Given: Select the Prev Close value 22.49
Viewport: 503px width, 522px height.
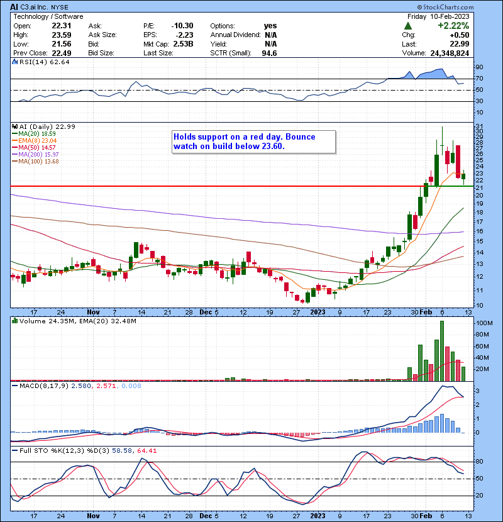Looking at the screenshot, I should click(62, 53).
